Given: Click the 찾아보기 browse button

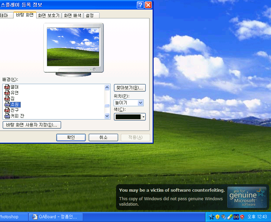Looking at the screenshot, I should [130, 88].
